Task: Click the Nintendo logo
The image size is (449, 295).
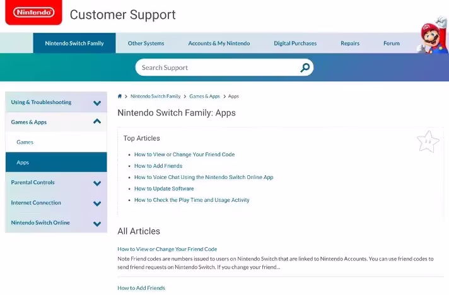Action: tap(33, 13)
